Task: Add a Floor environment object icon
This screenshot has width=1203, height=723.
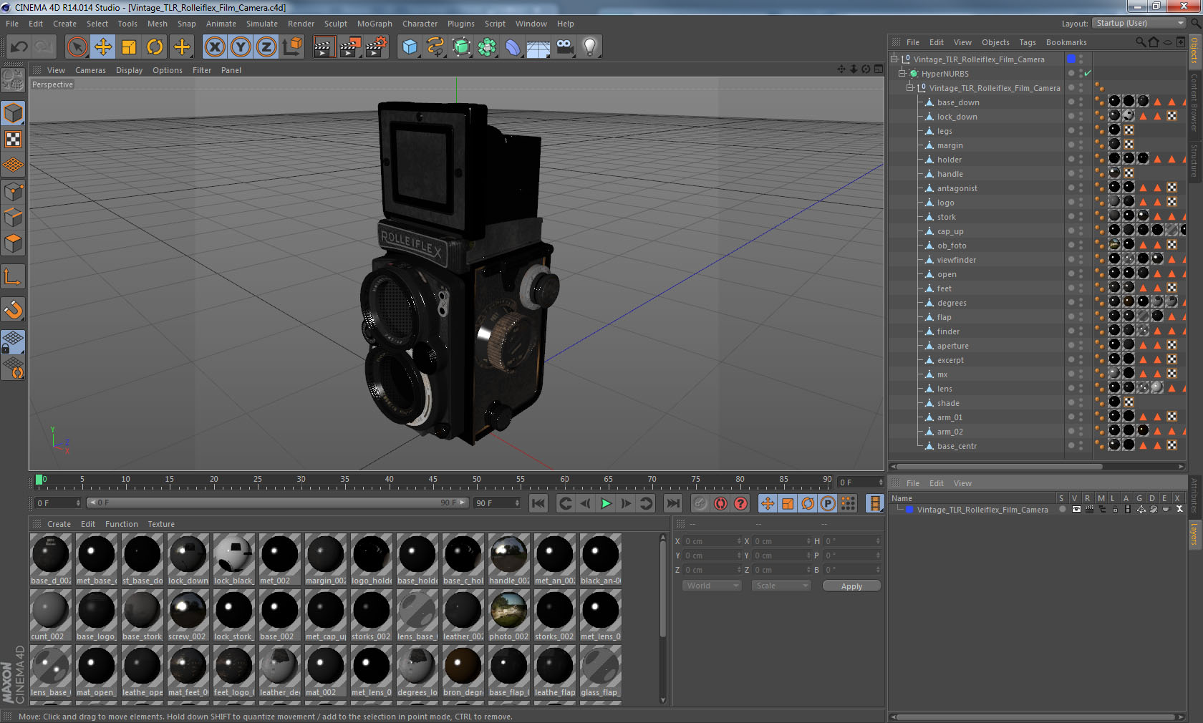Action: pyautogui.click(x=538, y=47)
